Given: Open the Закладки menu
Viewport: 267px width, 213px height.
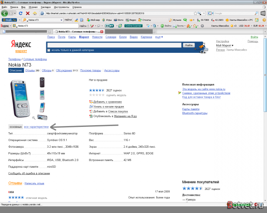Looking at the screenshot, I should click(x=46, y=7).
